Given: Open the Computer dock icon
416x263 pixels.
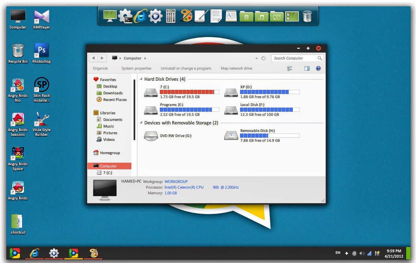Looking at the screenshot, I should (x=110, y=16).
